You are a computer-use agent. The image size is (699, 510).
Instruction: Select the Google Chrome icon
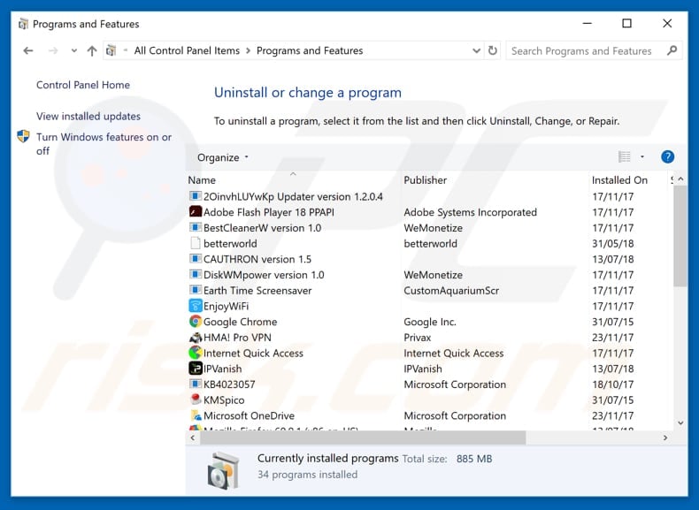[196, 321]
